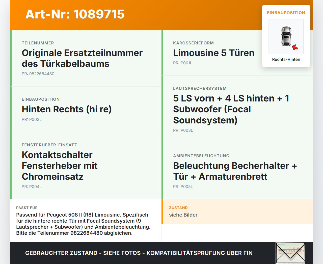Viewport: 323px width, 264px height.
Task: Select the Peugeot 508 II compatibility paragraph
Action: (x=83, y=224)
